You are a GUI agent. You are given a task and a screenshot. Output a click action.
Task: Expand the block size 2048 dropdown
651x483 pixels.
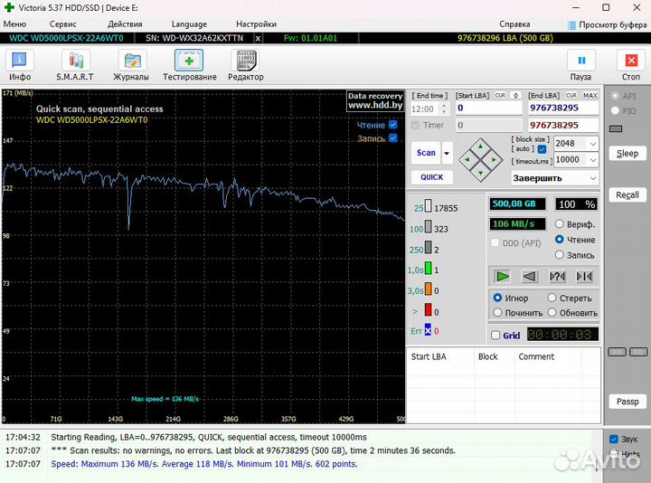[592, 144]
